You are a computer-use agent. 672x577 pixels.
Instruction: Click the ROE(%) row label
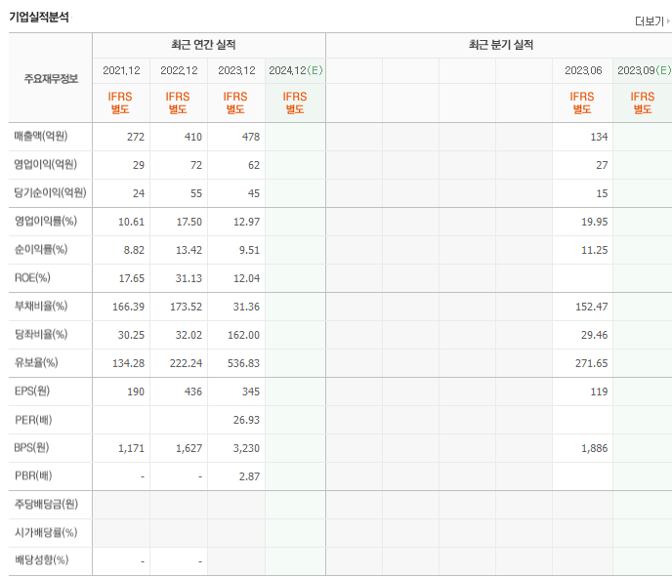click(x=32, y=277)
